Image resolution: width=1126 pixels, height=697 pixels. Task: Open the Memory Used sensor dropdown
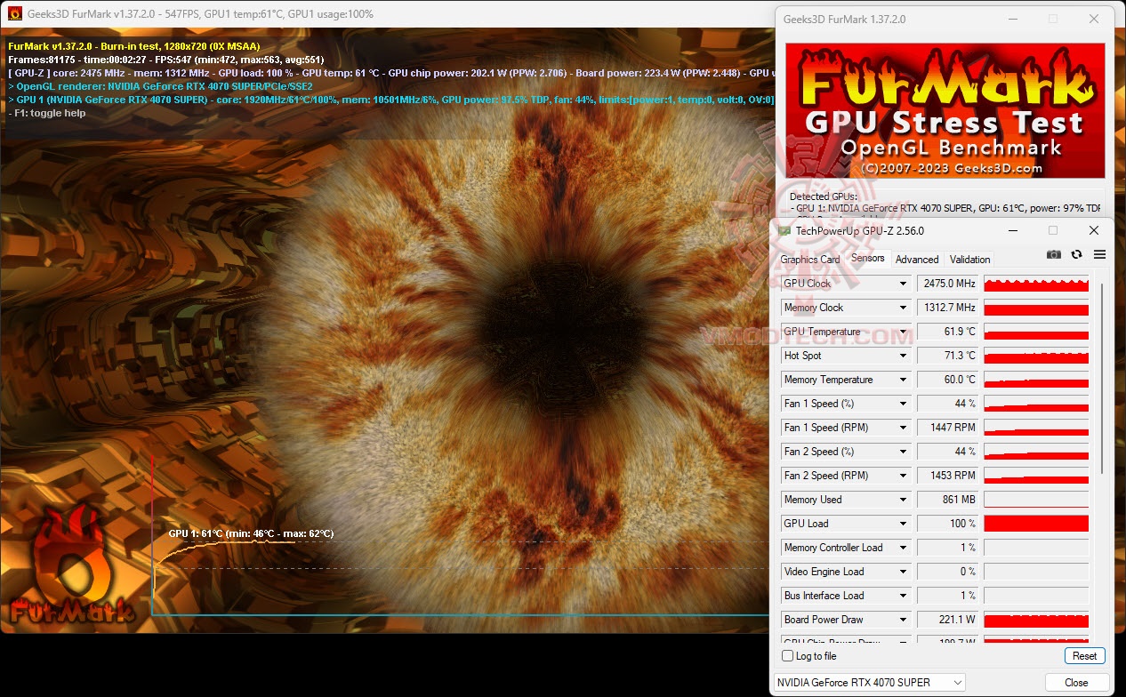point(904,500)
